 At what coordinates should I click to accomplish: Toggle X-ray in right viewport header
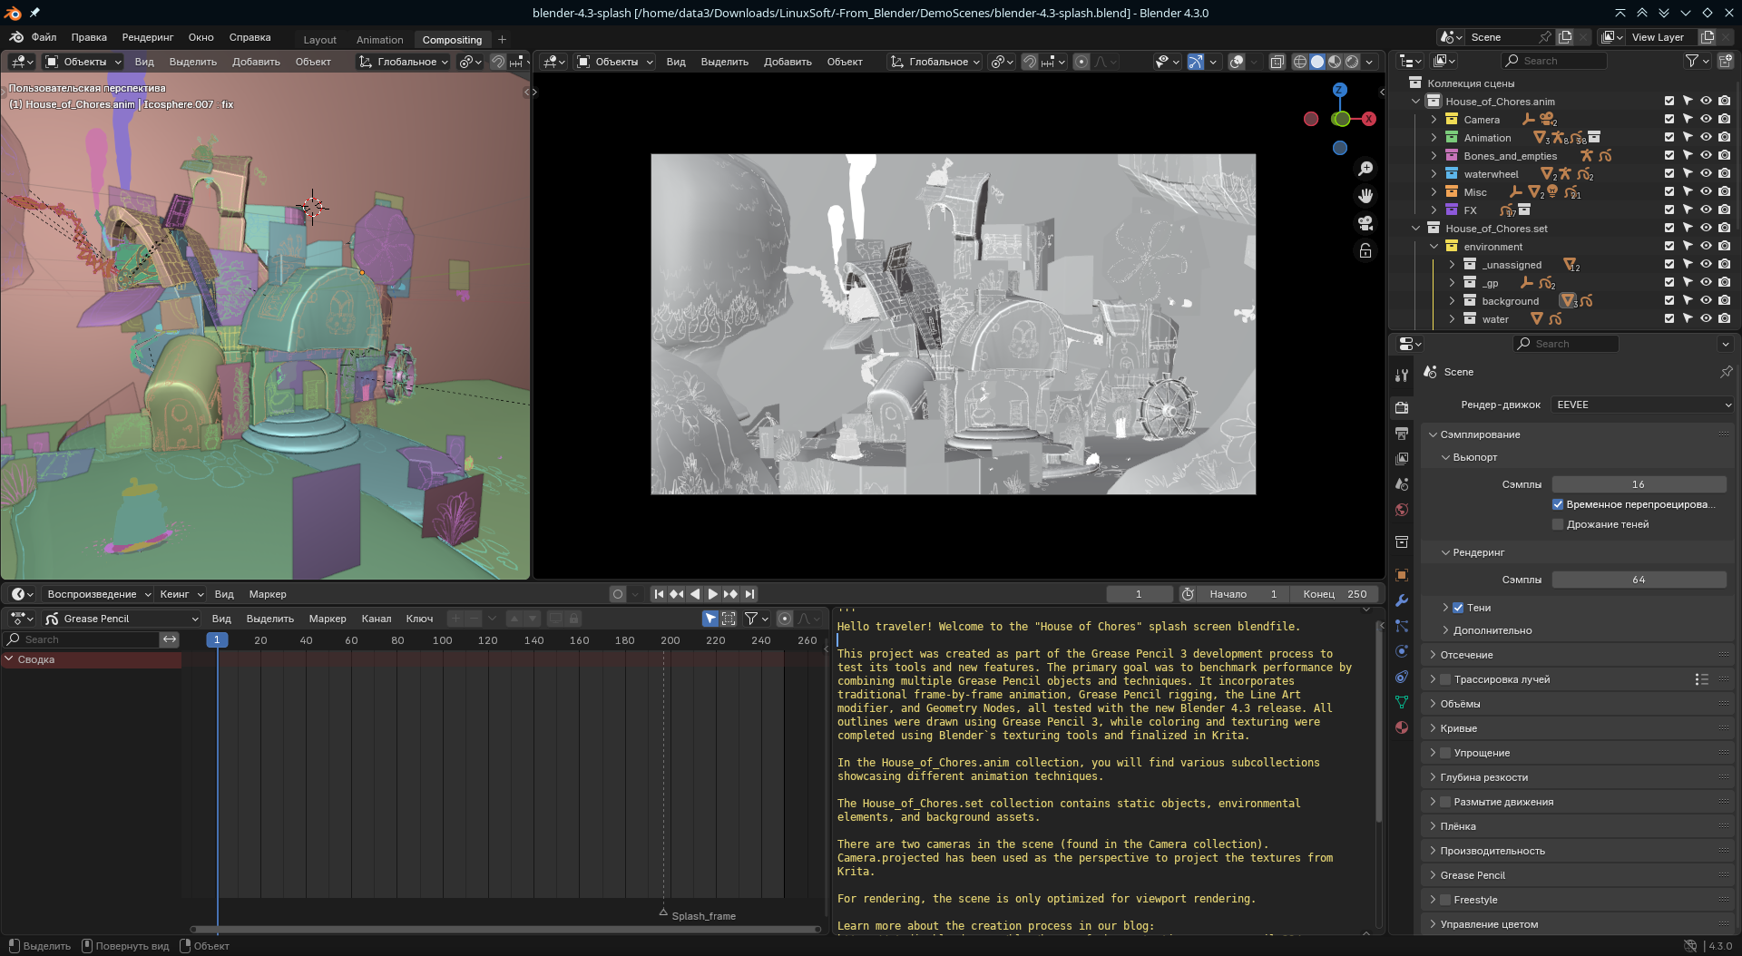click(x=1277, y=62)
